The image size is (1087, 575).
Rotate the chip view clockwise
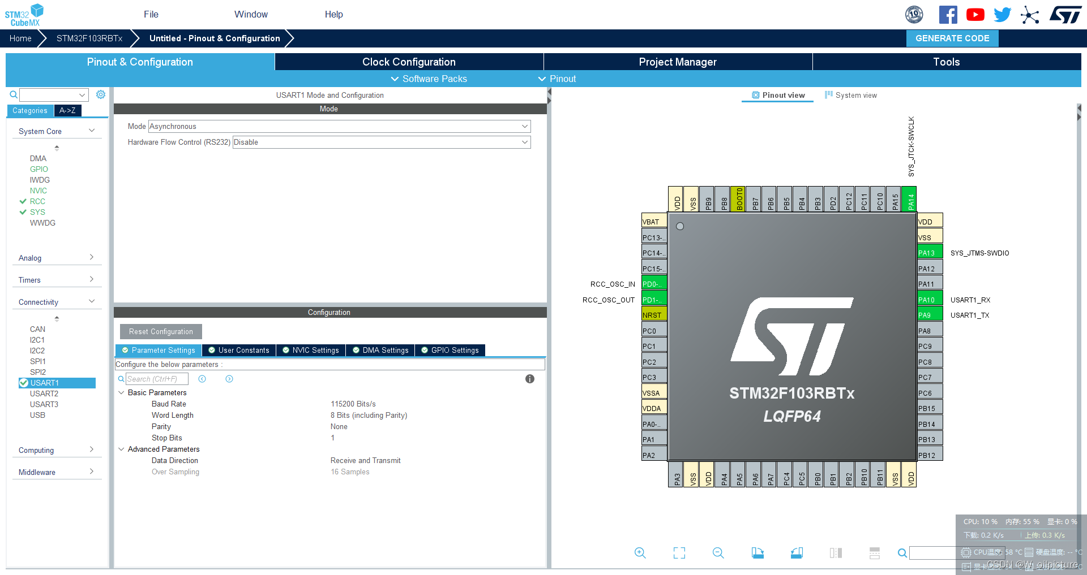[x=758, y=553]
